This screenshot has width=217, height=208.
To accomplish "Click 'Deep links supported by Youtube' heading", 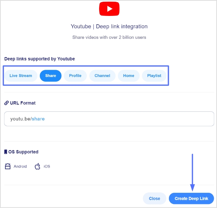I will tap(39, 59).
